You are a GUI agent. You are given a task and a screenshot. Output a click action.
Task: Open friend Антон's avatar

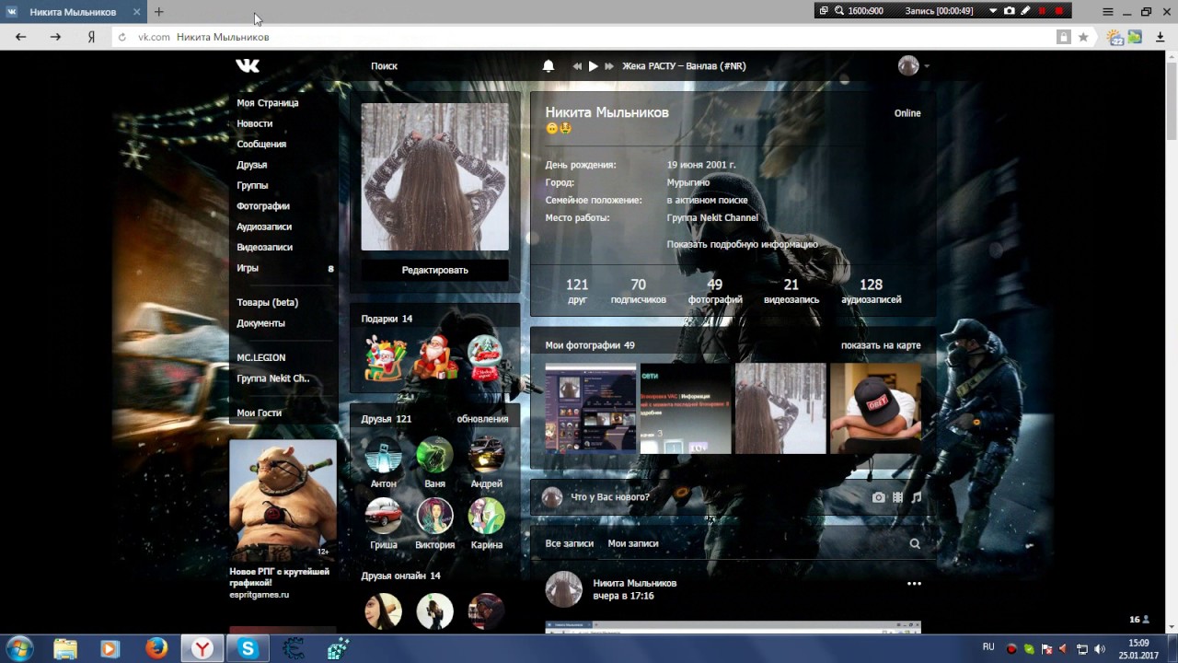383,455
